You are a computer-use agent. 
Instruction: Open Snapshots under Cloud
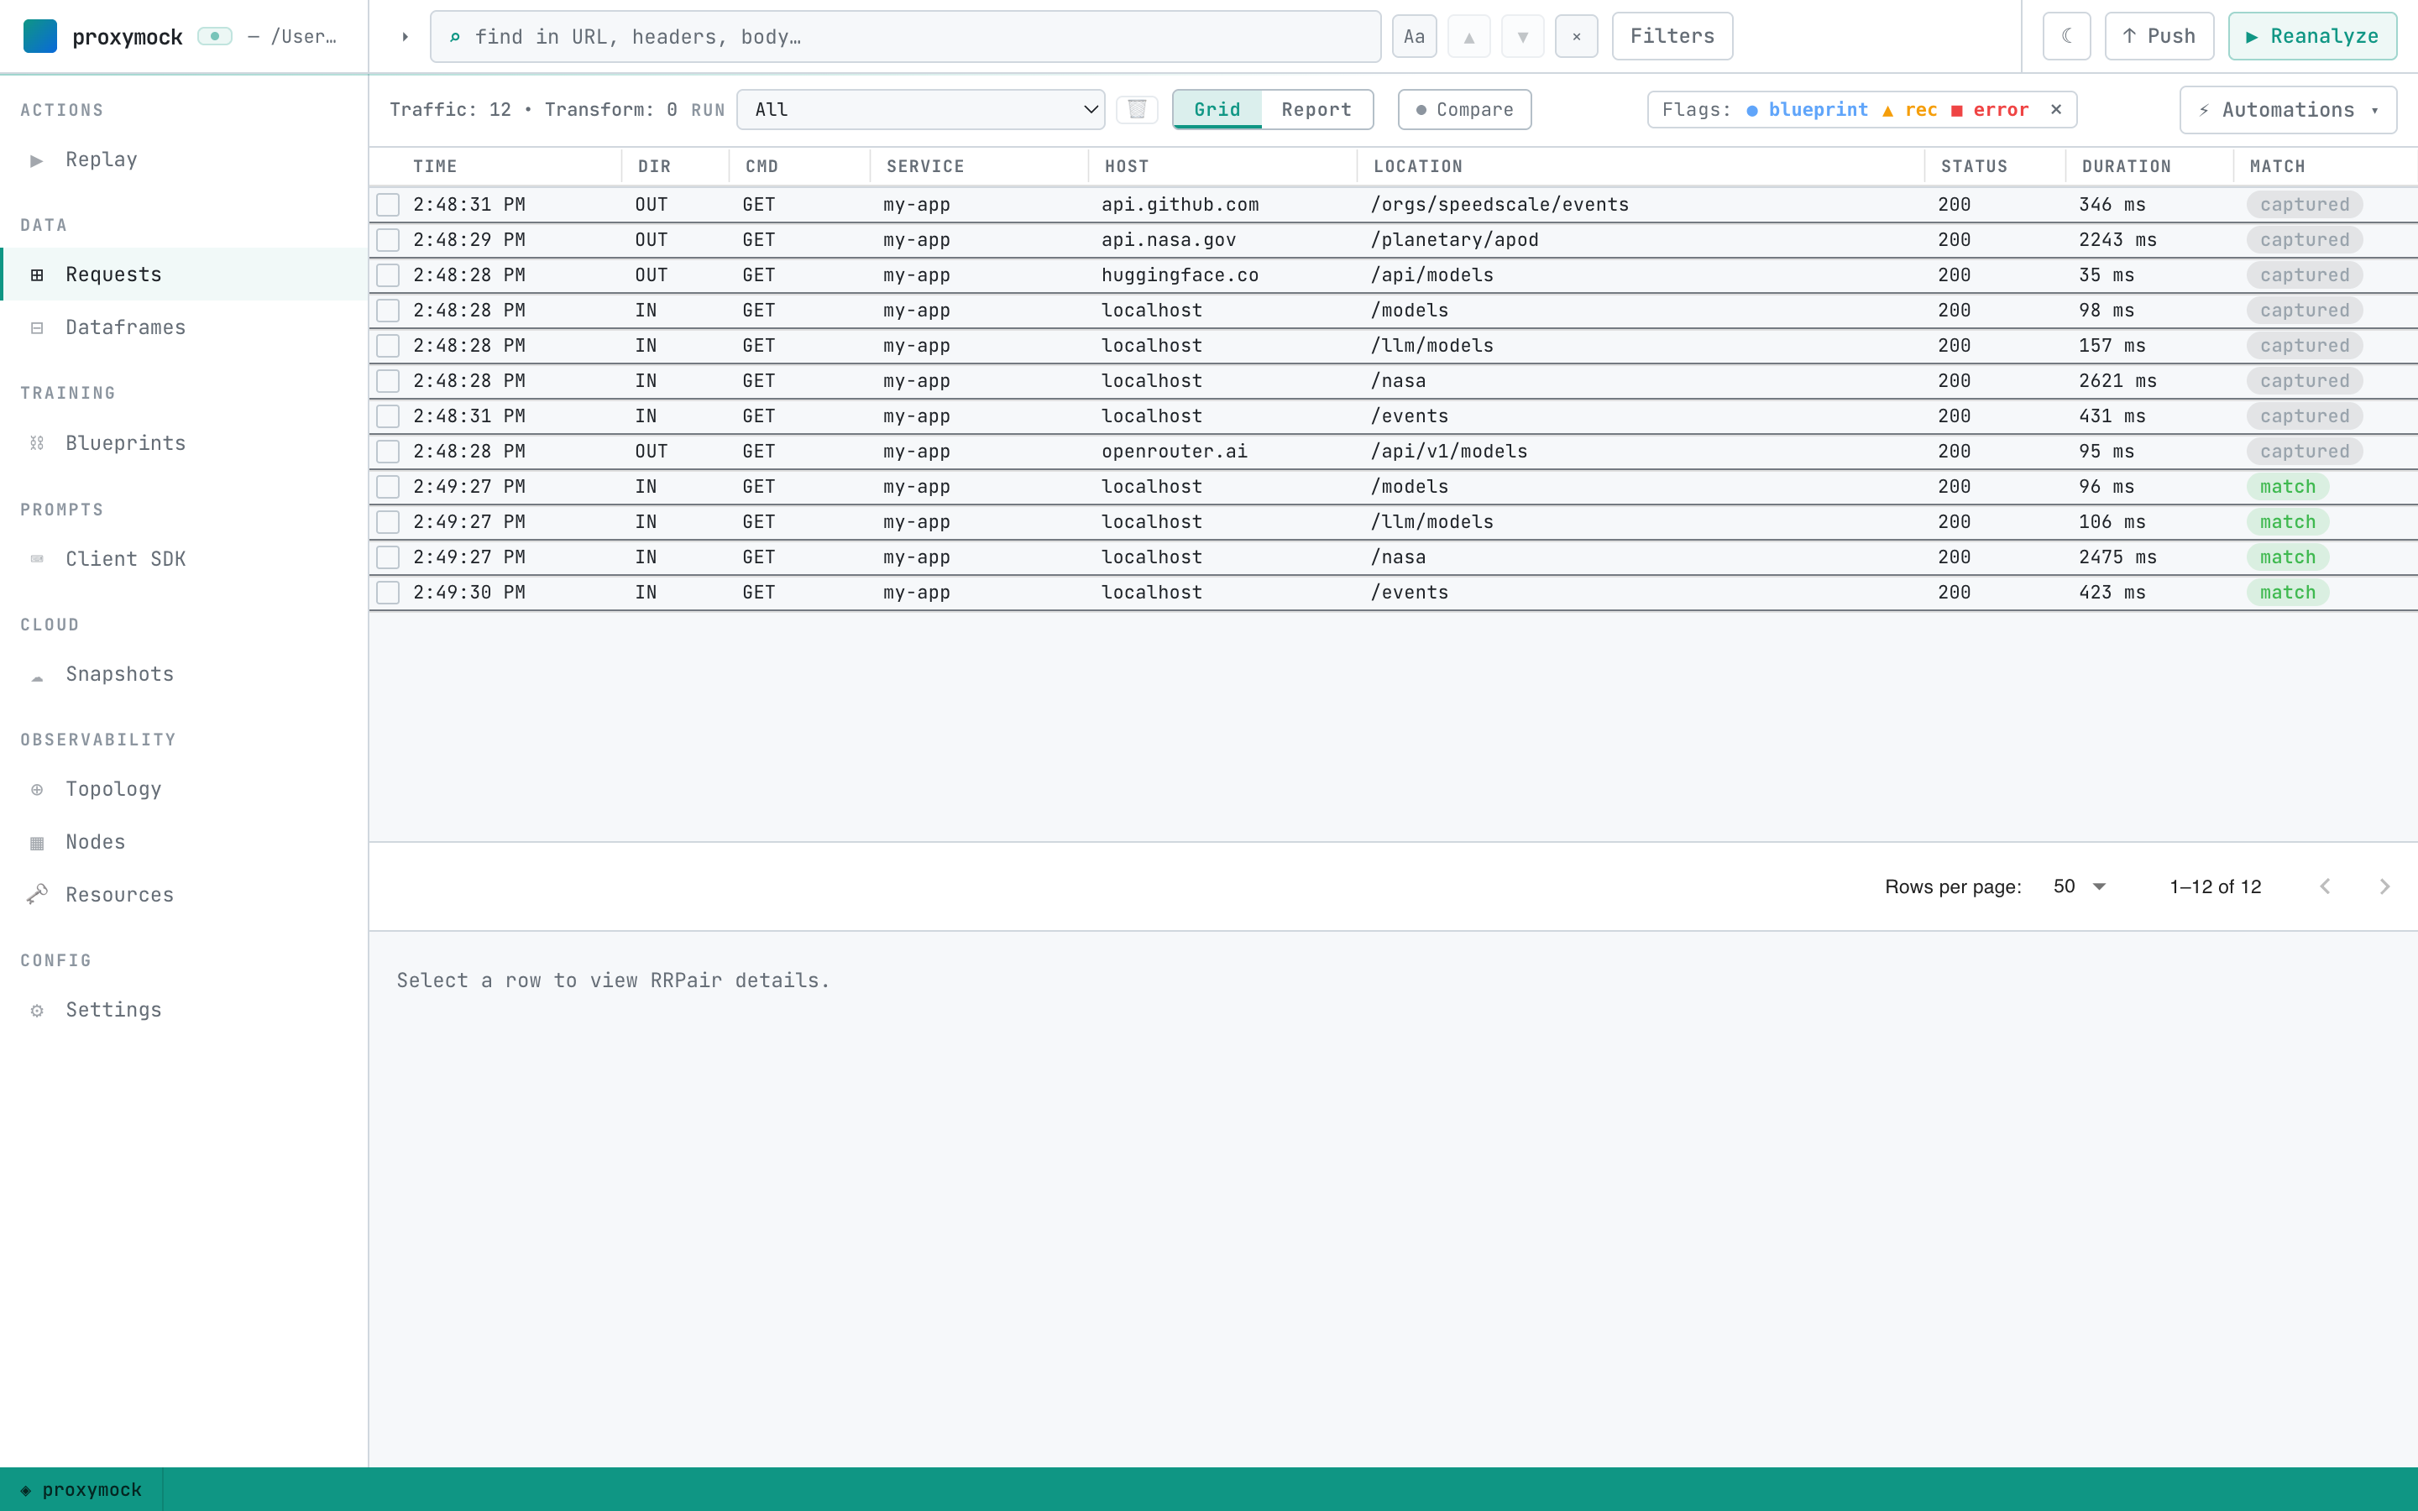[x=184, y=675]
